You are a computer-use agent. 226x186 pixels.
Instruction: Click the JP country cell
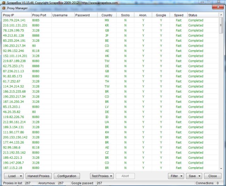tap(107, 36)
